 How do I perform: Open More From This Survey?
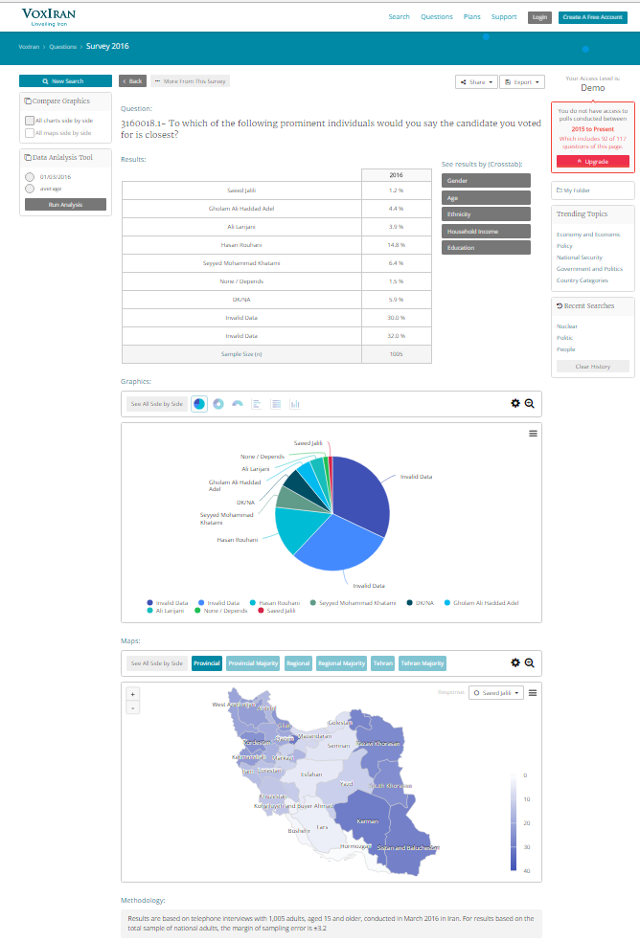190,81
